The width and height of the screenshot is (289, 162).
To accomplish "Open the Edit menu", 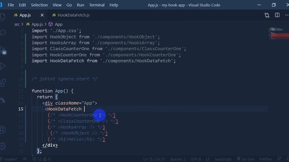I will [22, 5].
